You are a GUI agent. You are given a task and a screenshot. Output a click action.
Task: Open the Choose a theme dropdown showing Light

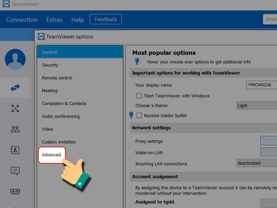pos(257,106)
